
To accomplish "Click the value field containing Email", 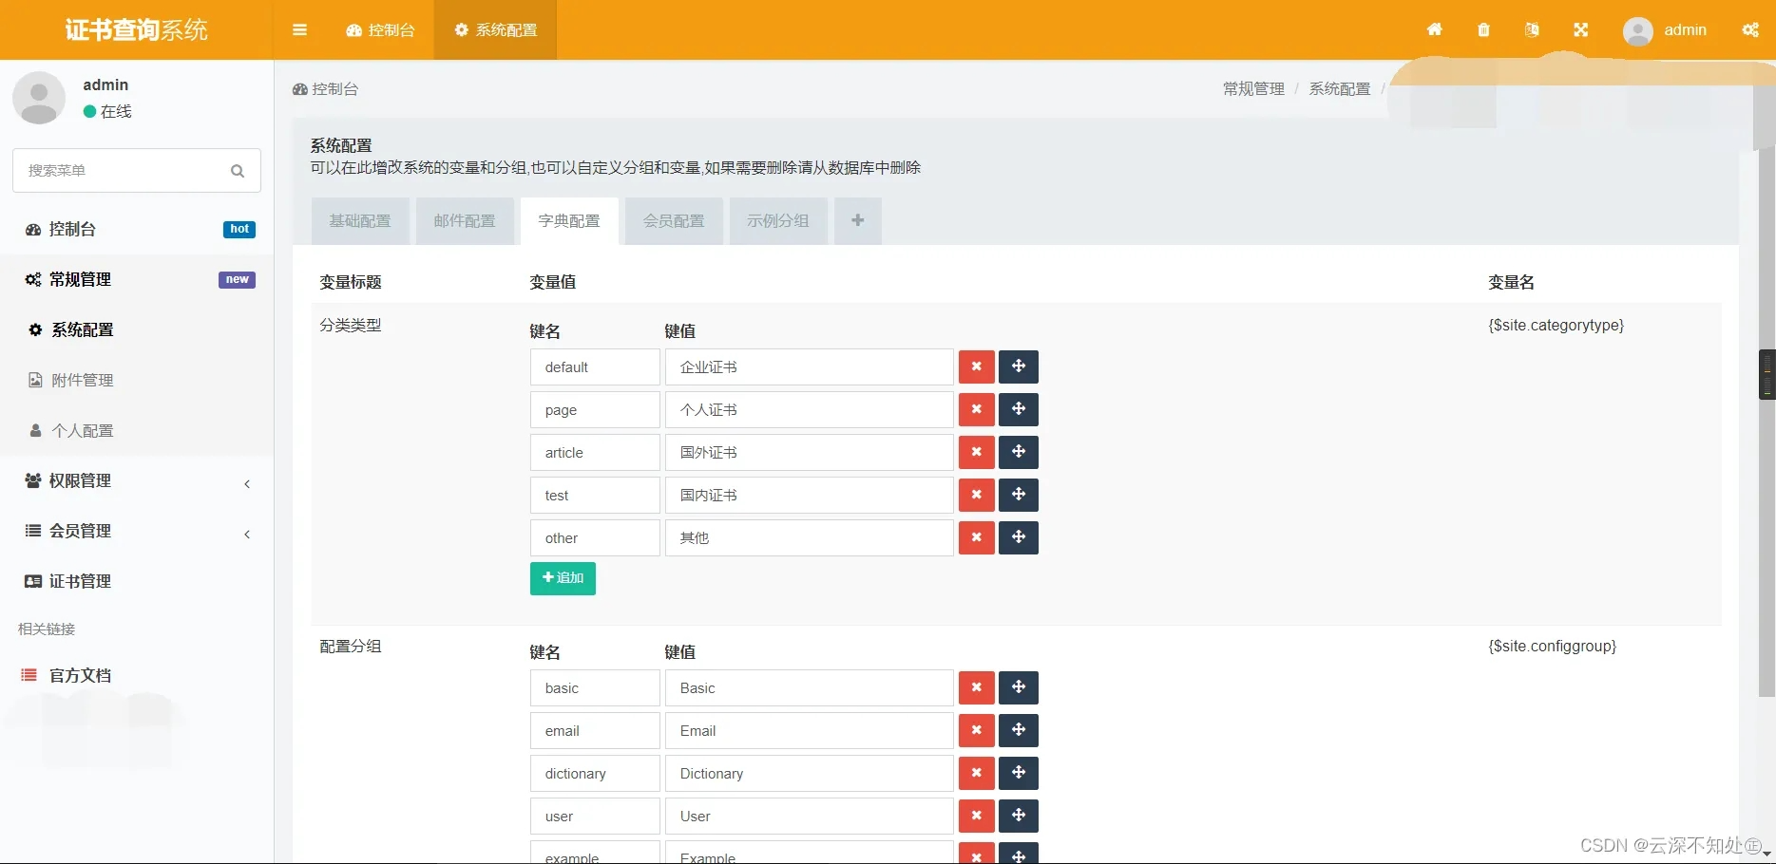I will [810, 730].
